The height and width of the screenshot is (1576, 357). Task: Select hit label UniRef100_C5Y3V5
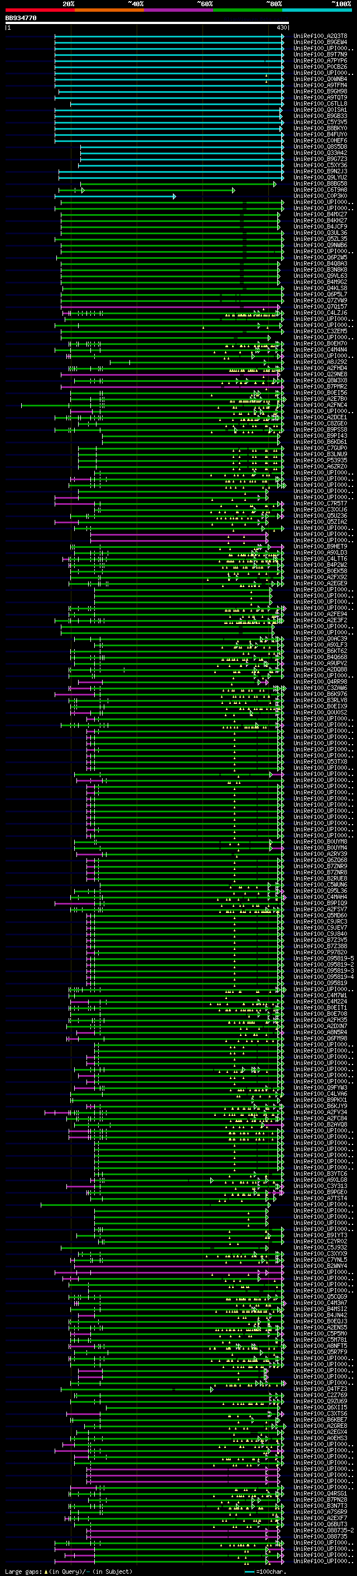320,122
